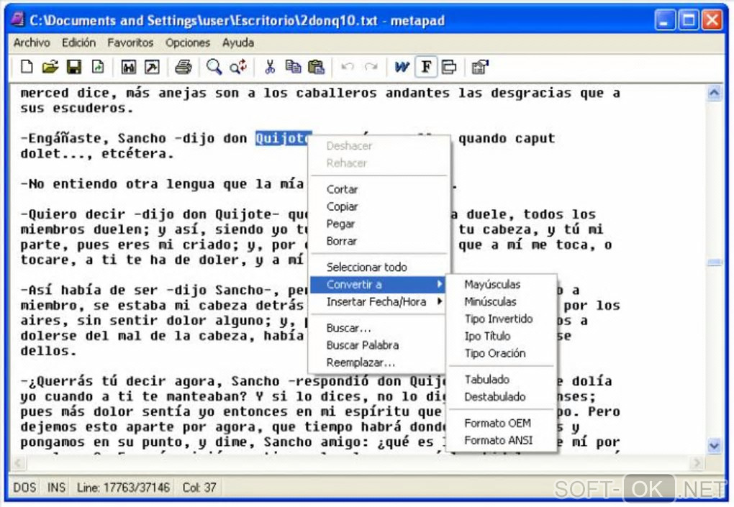This screenshot has width=734, height=507.
Task: Expand Insertar Fecha/Hora submenu
Action: point(379,301)
